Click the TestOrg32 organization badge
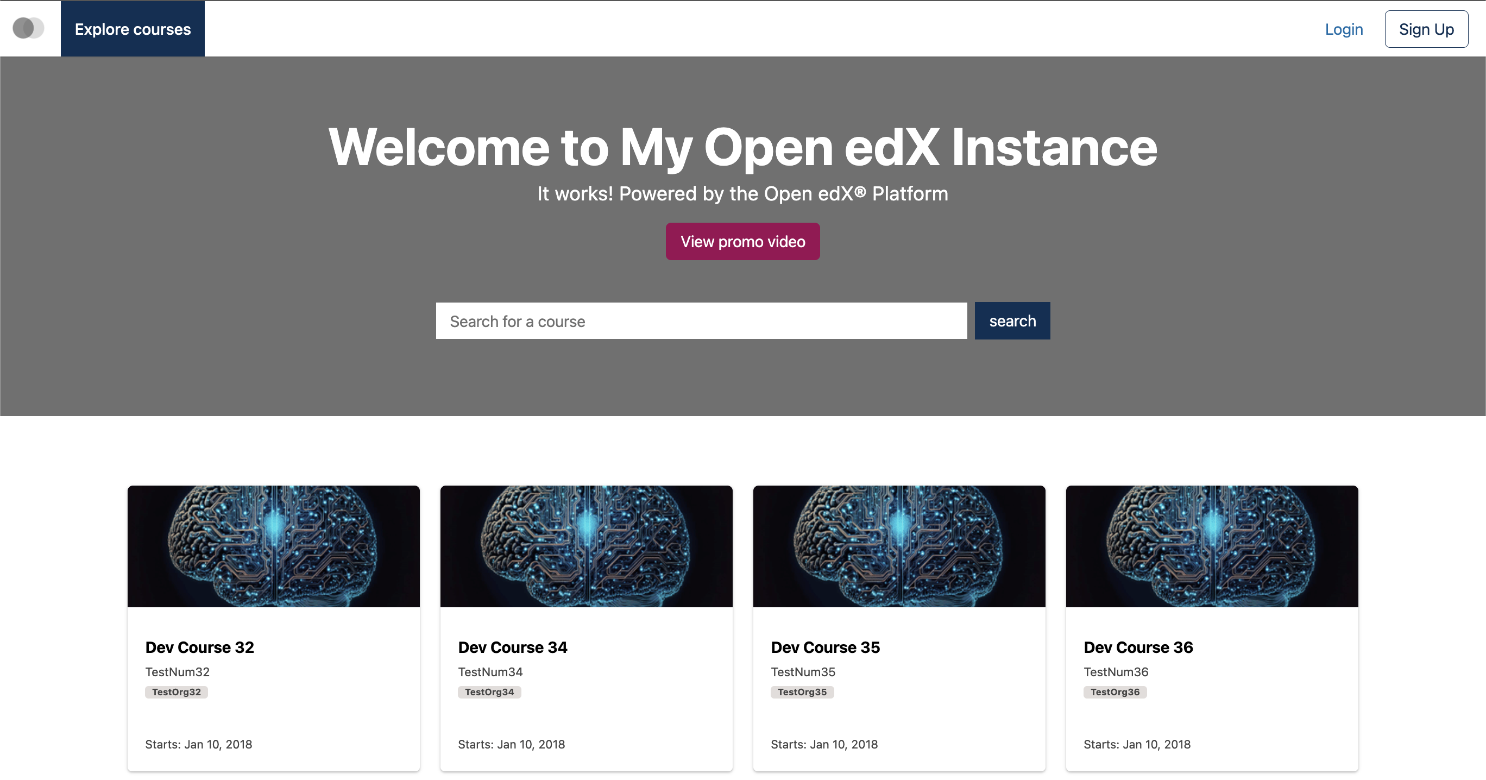1486x780 pixels. pyautogui.click(x=177, y=691)
